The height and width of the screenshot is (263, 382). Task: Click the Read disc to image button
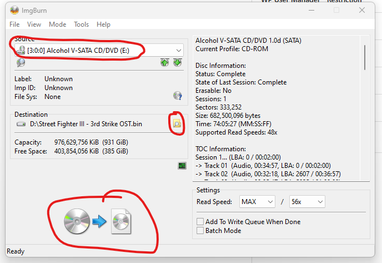(98, 221)
